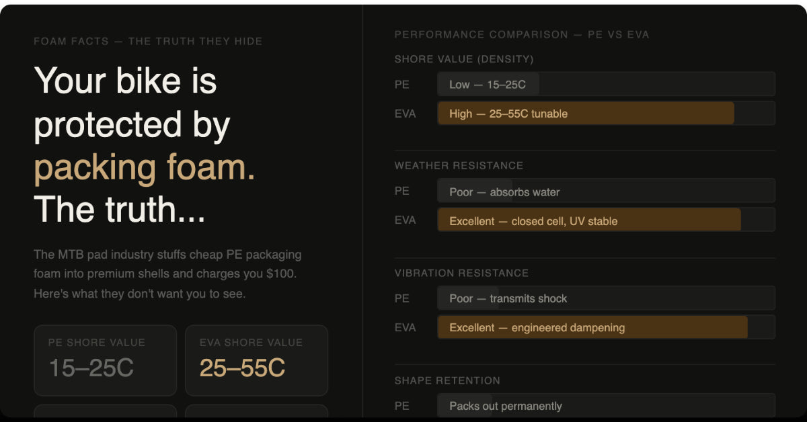Click the PE 'Poor — absorbs water' bar
The image size is (807, 422).
[606, 191]
